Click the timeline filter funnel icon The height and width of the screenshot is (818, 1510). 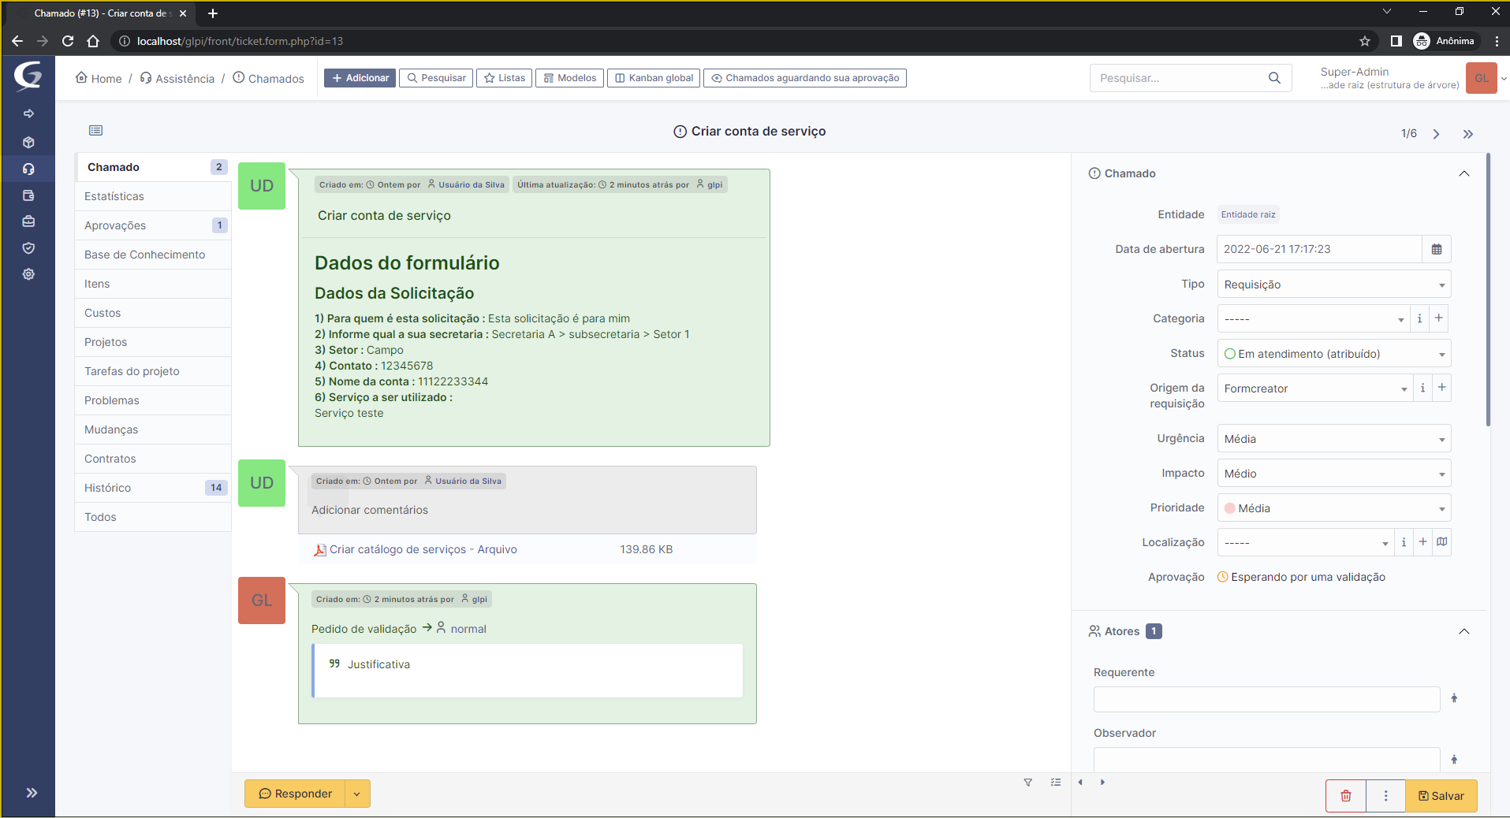[x=1027, y=782]
